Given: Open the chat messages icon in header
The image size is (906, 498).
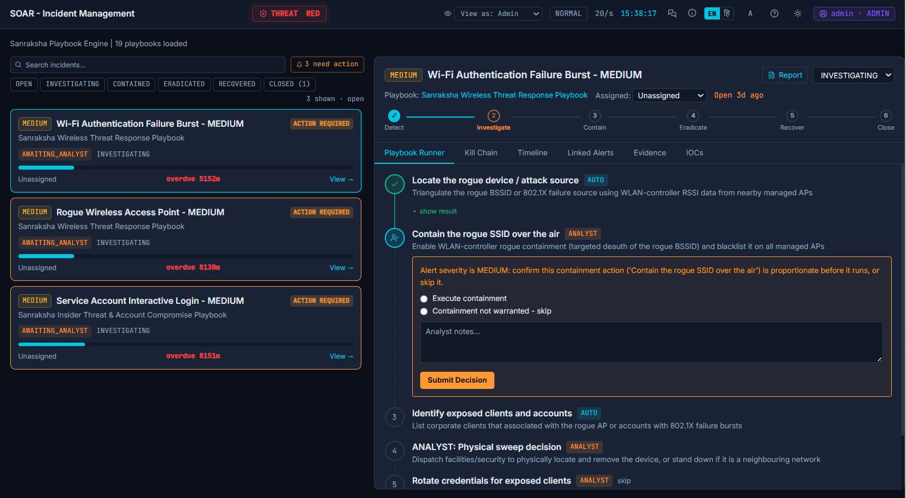Looking at the screenshot, I should tap(672, 14).
